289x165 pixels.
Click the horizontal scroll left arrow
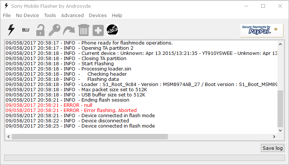pyautogui.click(x=9, y=136)
